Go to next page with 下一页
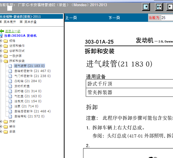 click(x=114, y=18)
